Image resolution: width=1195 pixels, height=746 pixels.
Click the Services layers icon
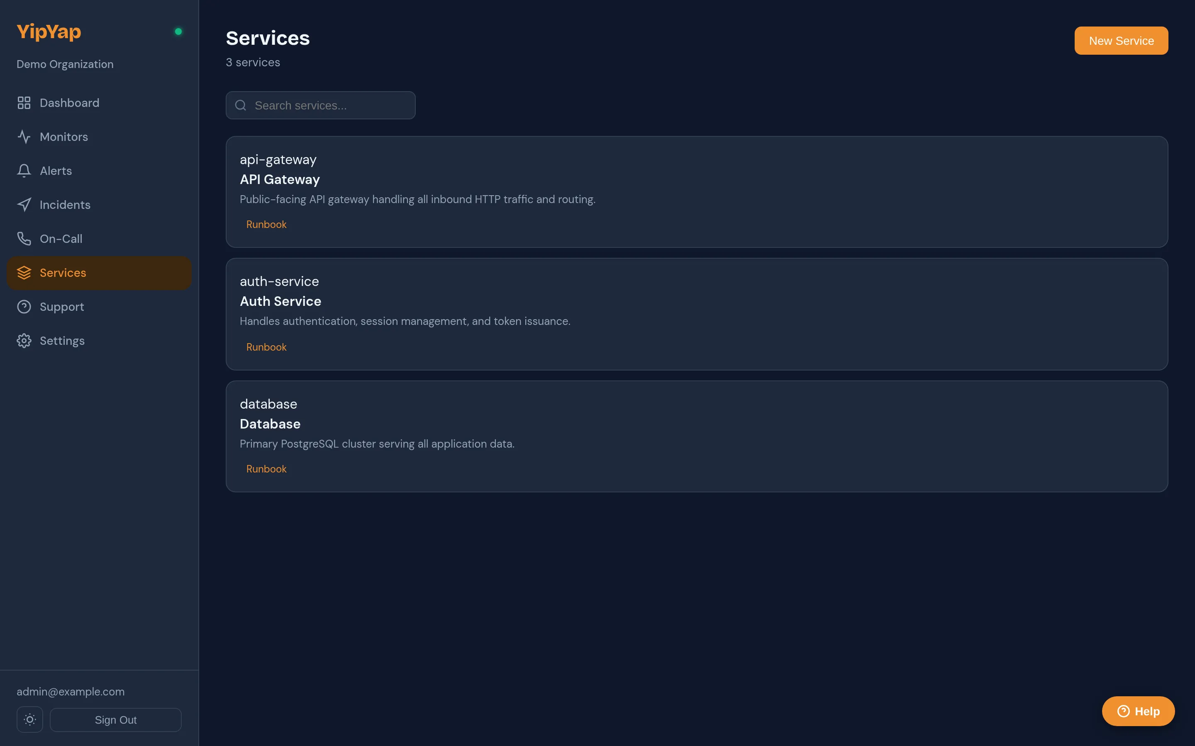click(24, 273)
